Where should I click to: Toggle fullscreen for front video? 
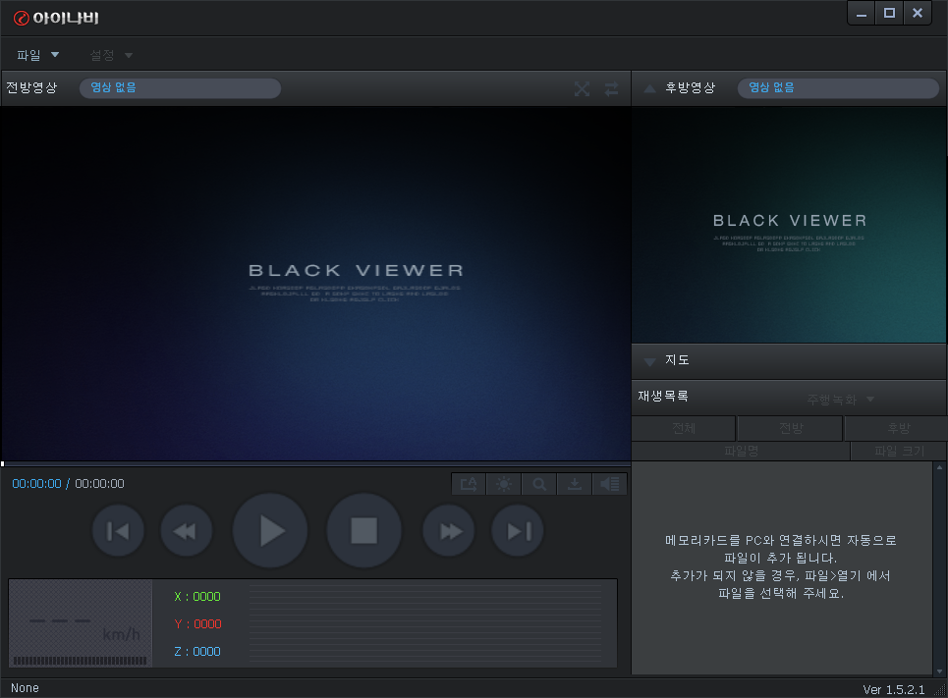point(582,89)
